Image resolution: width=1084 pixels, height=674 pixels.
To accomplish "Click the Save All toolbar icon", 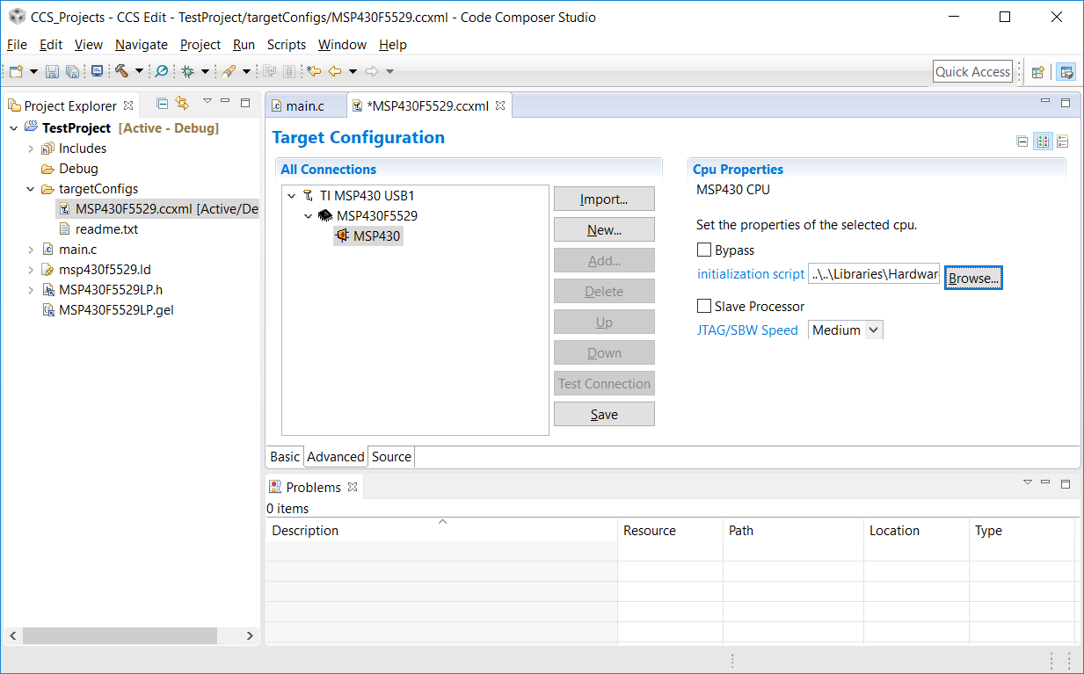I will pyautogui.click(x=72, y=71).
